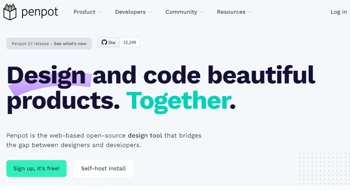This screenshot has width=350, height=190.
Task: Click the Self-host install button
Action: [x=103, y=168]
